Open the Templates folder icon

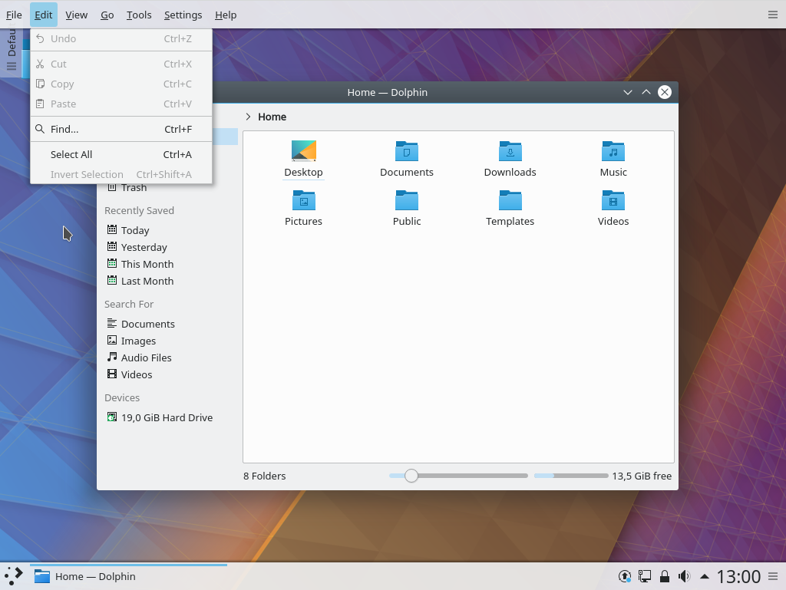(x=510, y=200)
